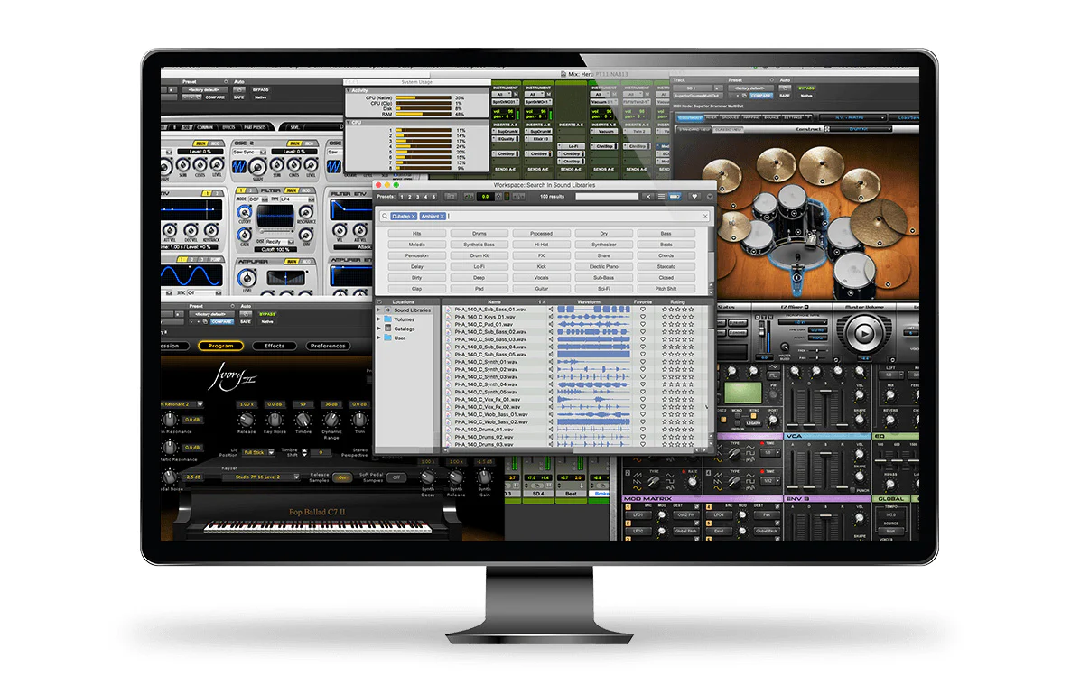The image size is (1080, 685).
Task: Click the Sound Libraries icon in Locations
Action: [387, 310]
